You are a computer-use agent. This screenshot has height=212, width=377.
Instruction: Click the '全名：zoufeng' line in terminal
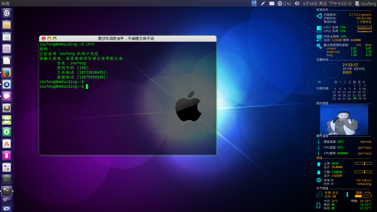coord(71,63)
